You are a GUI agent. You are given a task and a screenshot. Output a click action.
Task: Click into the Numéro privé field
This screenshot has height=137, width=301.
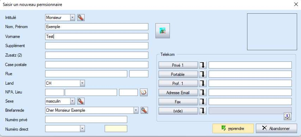[x=86, y=119]
